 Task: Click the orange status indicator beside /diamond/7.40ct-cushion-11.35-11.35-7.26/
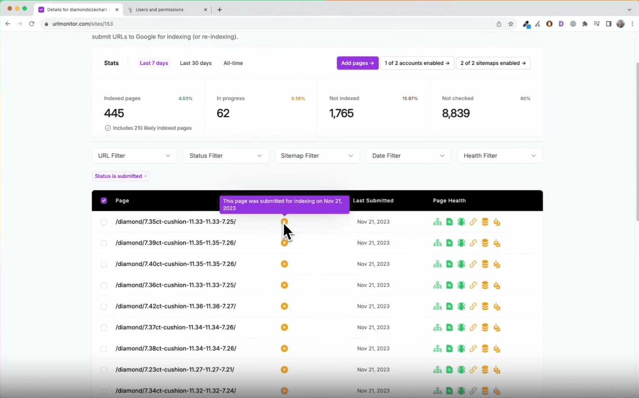pos(284,263)
